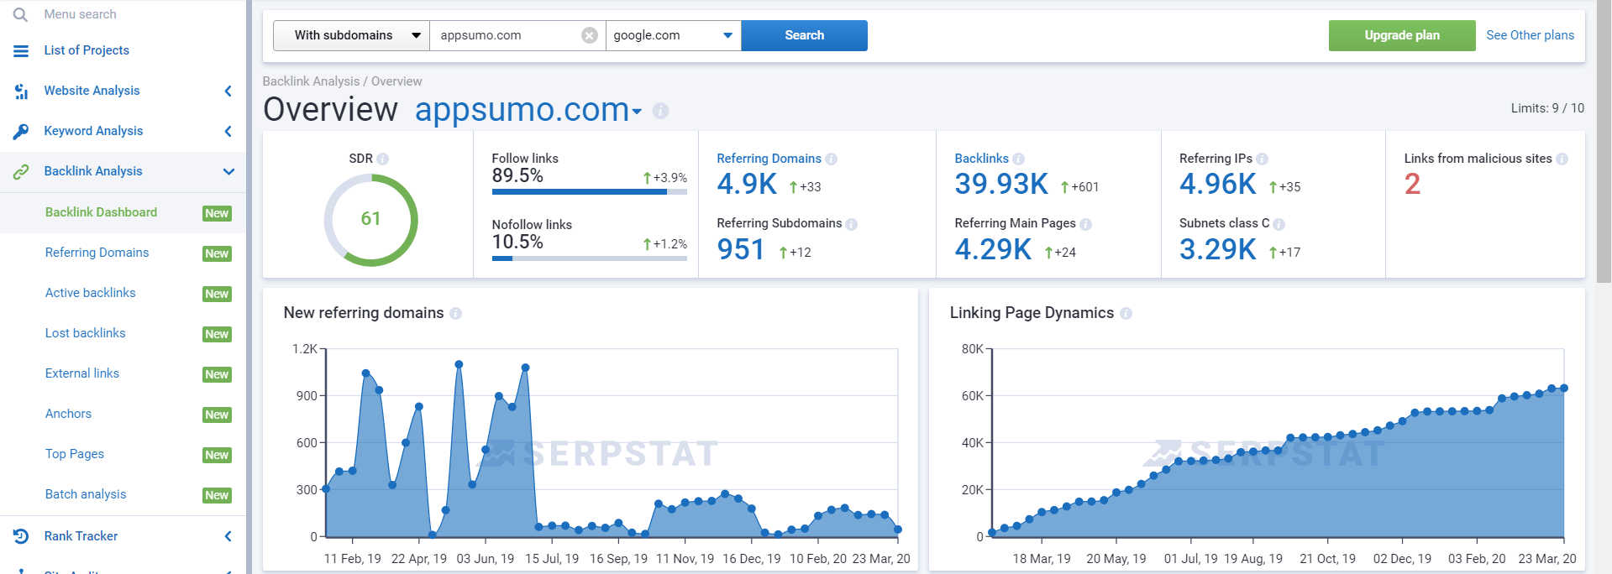Screen dimensions: 1612x574
Task: Open the Backlinks metric link
Action: [981, 159]
